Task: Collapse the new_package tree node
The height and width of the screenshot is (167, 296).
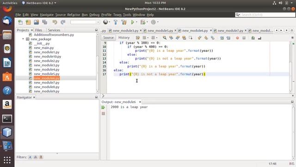Action: pos(23,39)
